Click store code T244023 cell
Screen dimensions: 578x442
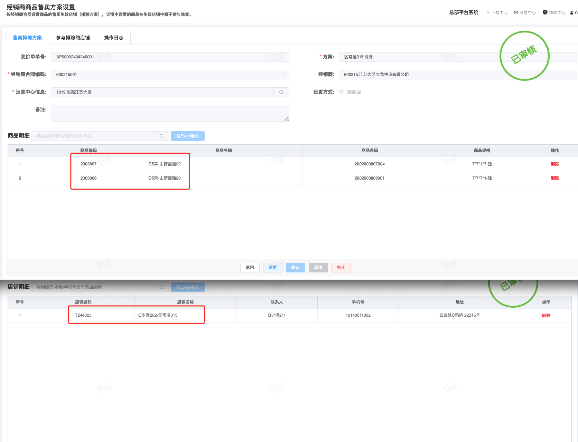(x=83, y=315)
